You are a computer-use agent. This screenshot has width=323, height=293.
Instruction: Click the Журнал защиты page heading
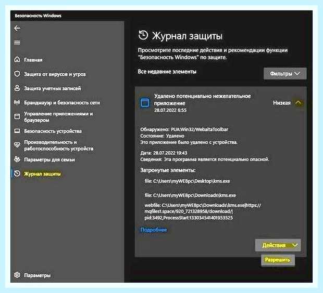tap(187, 36)
